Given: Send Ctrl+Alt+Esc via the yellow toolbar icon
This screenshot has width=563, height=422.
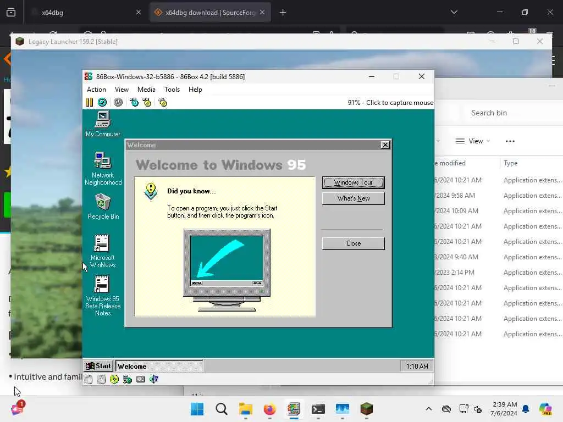Looking at the screenshot, I should click(x=147, y=103).
